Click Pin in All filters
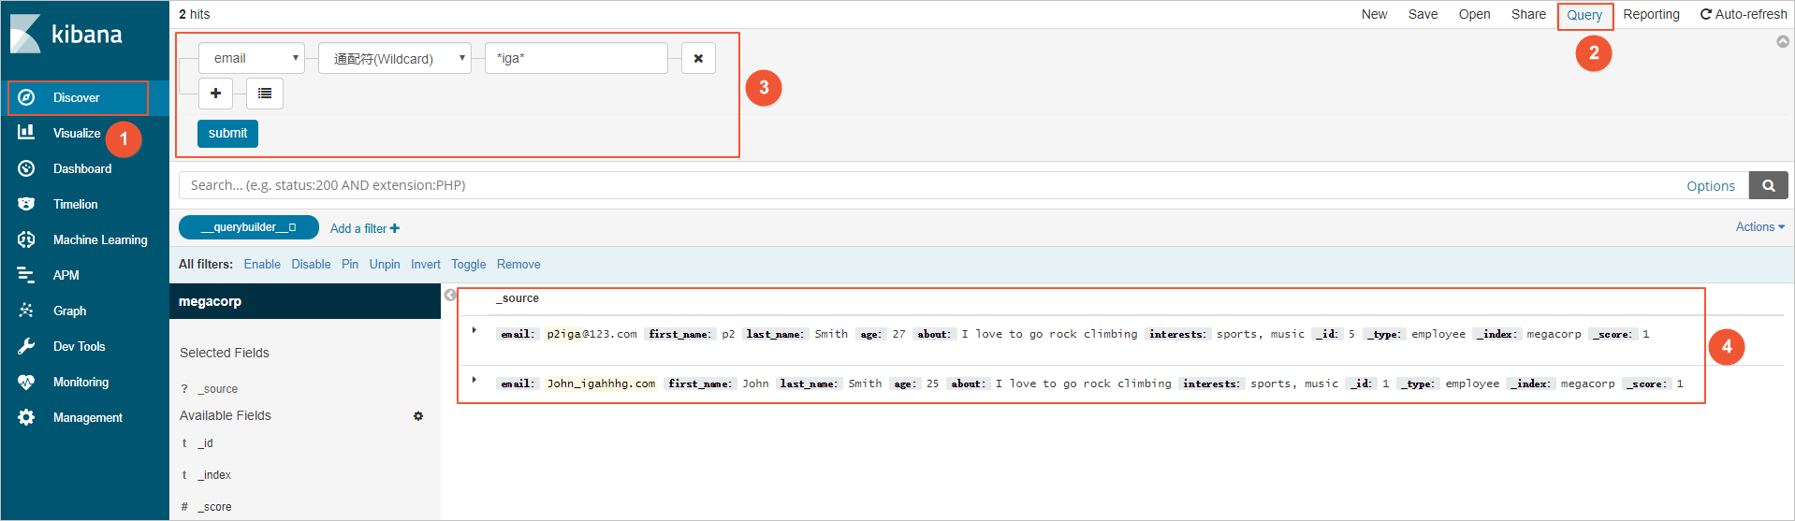 click(350, 265)
